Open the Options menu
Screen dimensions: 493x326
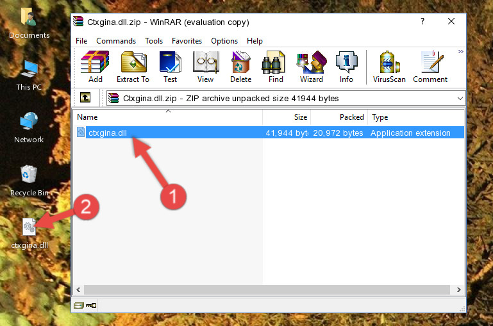click(224, 41)
